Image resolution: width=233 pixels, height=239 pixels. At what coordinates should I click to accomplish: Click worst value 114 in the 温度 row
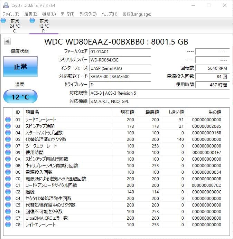[x=155, y=192]
